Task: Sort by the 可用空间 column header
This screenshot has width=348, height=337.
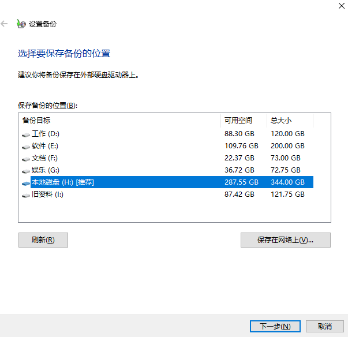Action: coord(244,121)
